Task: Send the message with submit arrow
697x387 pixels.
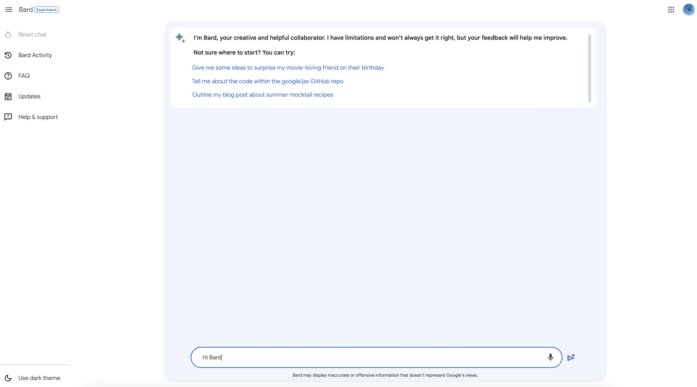Action: 571,357
